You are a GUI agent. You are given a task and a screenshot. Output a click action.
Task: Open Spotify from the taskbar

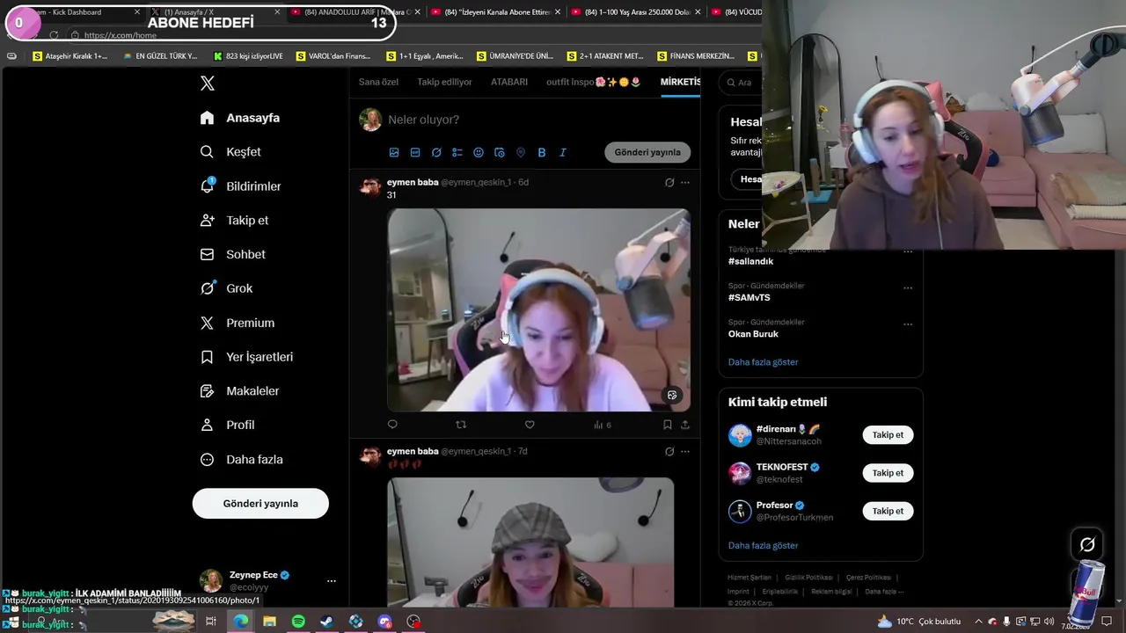pos(298,622)
